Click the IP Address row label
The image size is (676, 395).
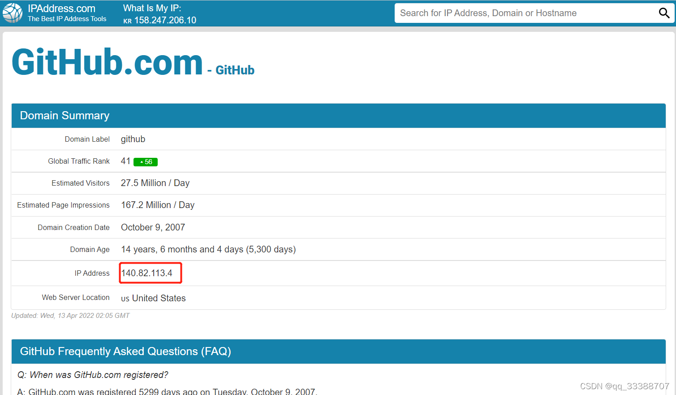(92, 273)
